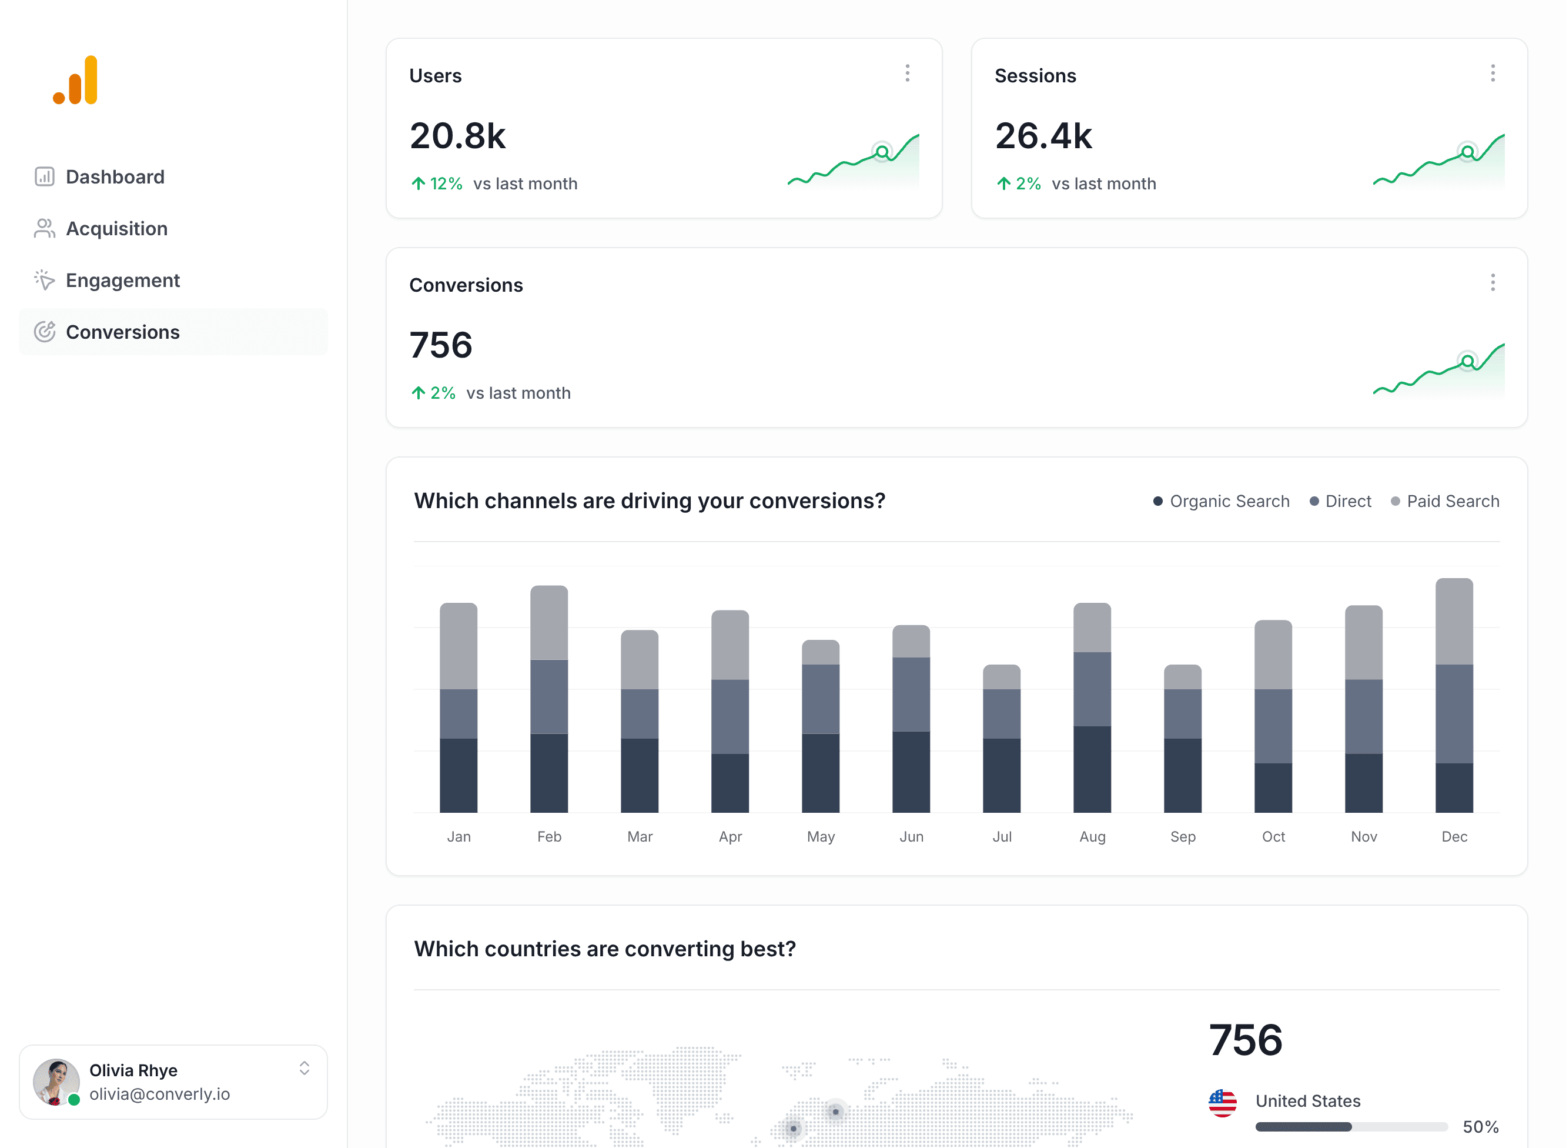Select the Engagement cursor icon
The width and height of the screenshot is (1566, 1148).
(45, 280)
